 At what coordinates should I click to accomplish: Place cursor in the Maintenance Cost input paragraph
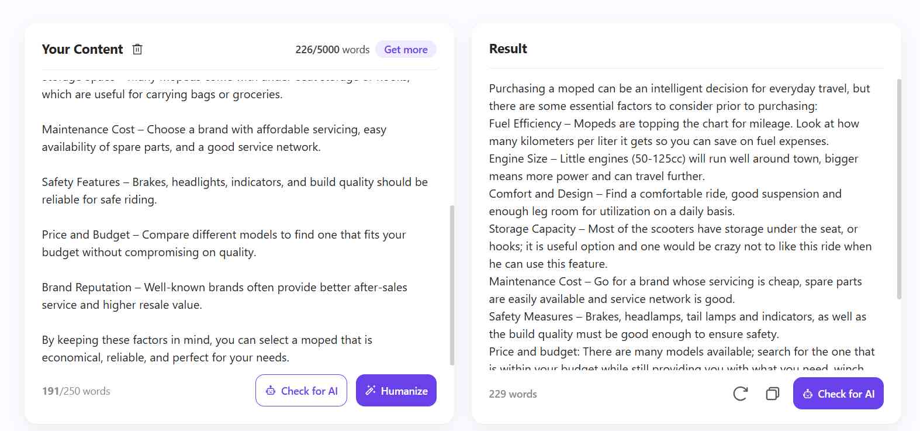tap(214, 138)
